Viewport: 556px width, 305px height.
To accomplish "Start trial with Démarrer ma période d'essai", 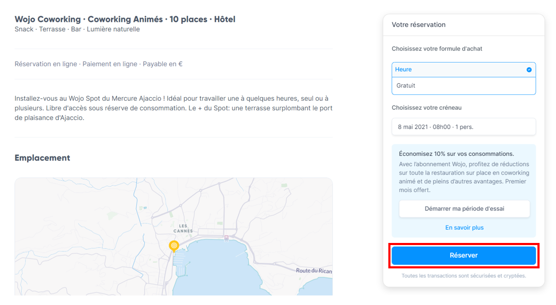I will (x=464, y=208).
